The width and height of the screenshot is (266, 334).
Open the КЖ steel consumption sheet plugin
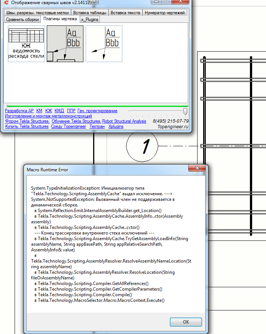point(26,44)
